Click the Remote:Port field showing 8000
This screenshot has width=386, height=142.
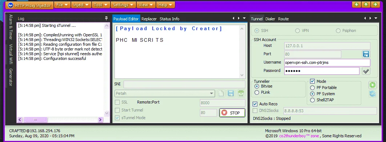[222, 103]
